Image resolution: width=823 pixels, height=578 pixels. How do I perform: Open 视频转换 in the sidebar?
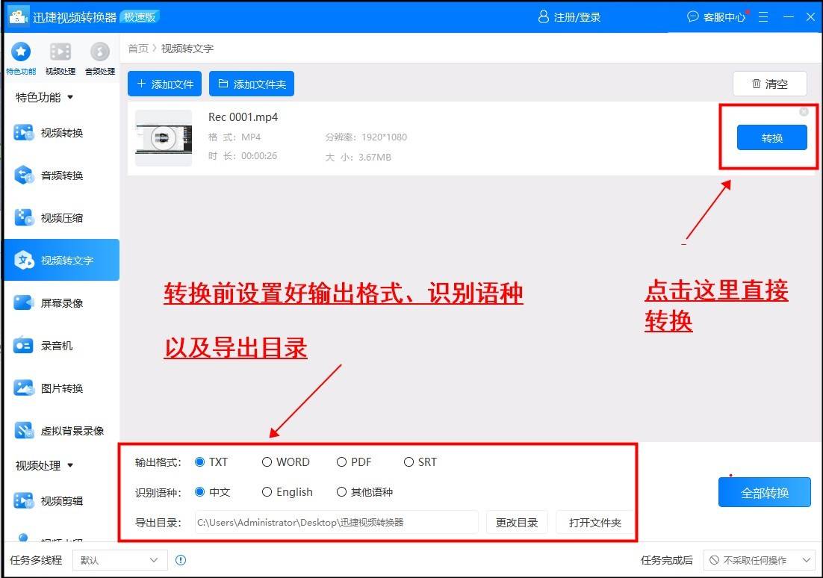[61, 133]
